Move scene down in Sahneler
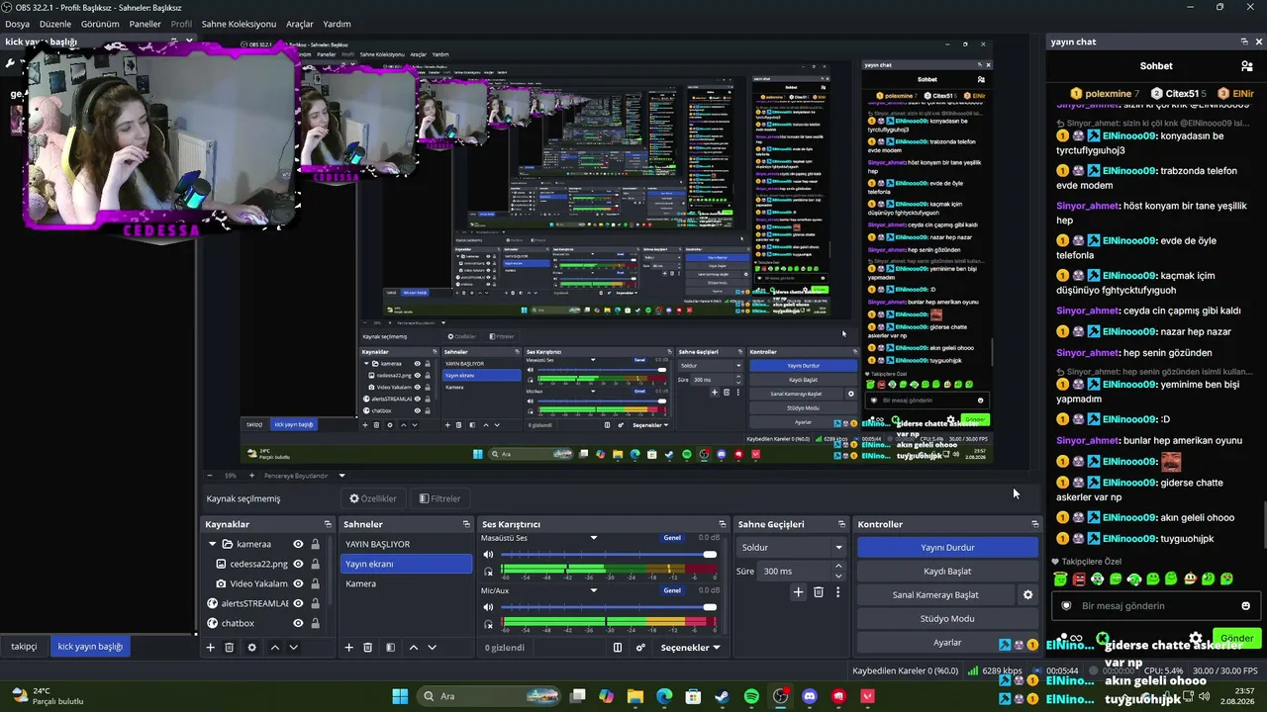This screenshot has width=1267, height=712. 432,648
